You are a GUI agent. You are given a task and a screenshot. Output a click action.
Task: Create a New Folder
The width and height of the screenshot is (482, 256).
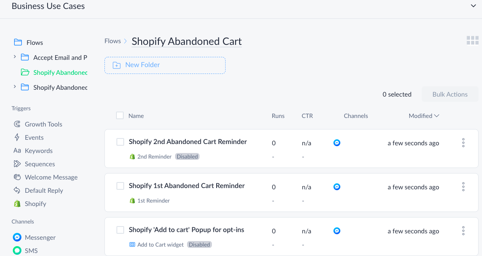pos(165,65)
